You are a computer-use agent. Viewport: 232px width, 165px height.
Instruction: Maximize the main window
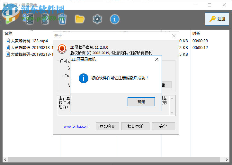coord(210,5)
